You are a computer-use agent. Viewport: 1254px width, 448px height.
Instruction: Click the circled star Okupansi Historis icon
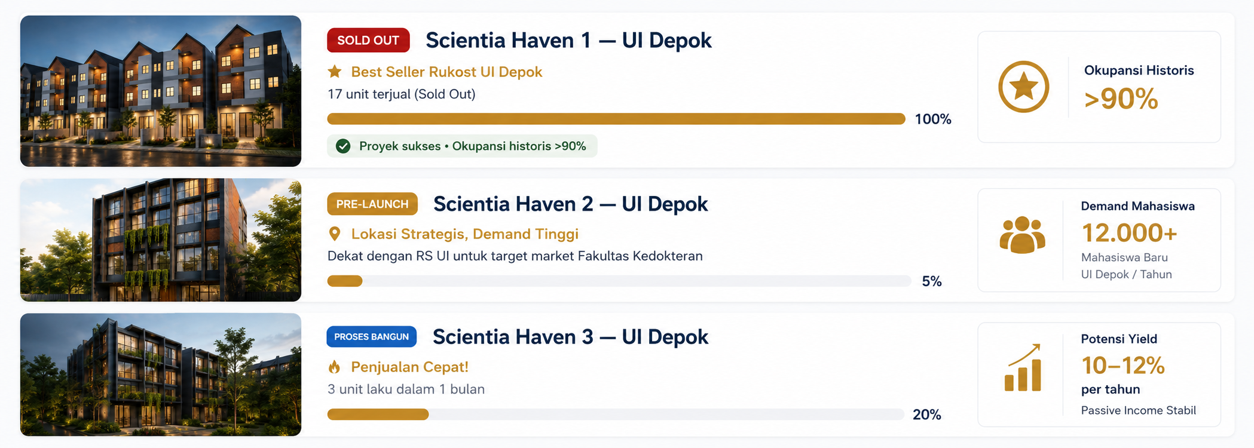click(x=1023, y=87)
